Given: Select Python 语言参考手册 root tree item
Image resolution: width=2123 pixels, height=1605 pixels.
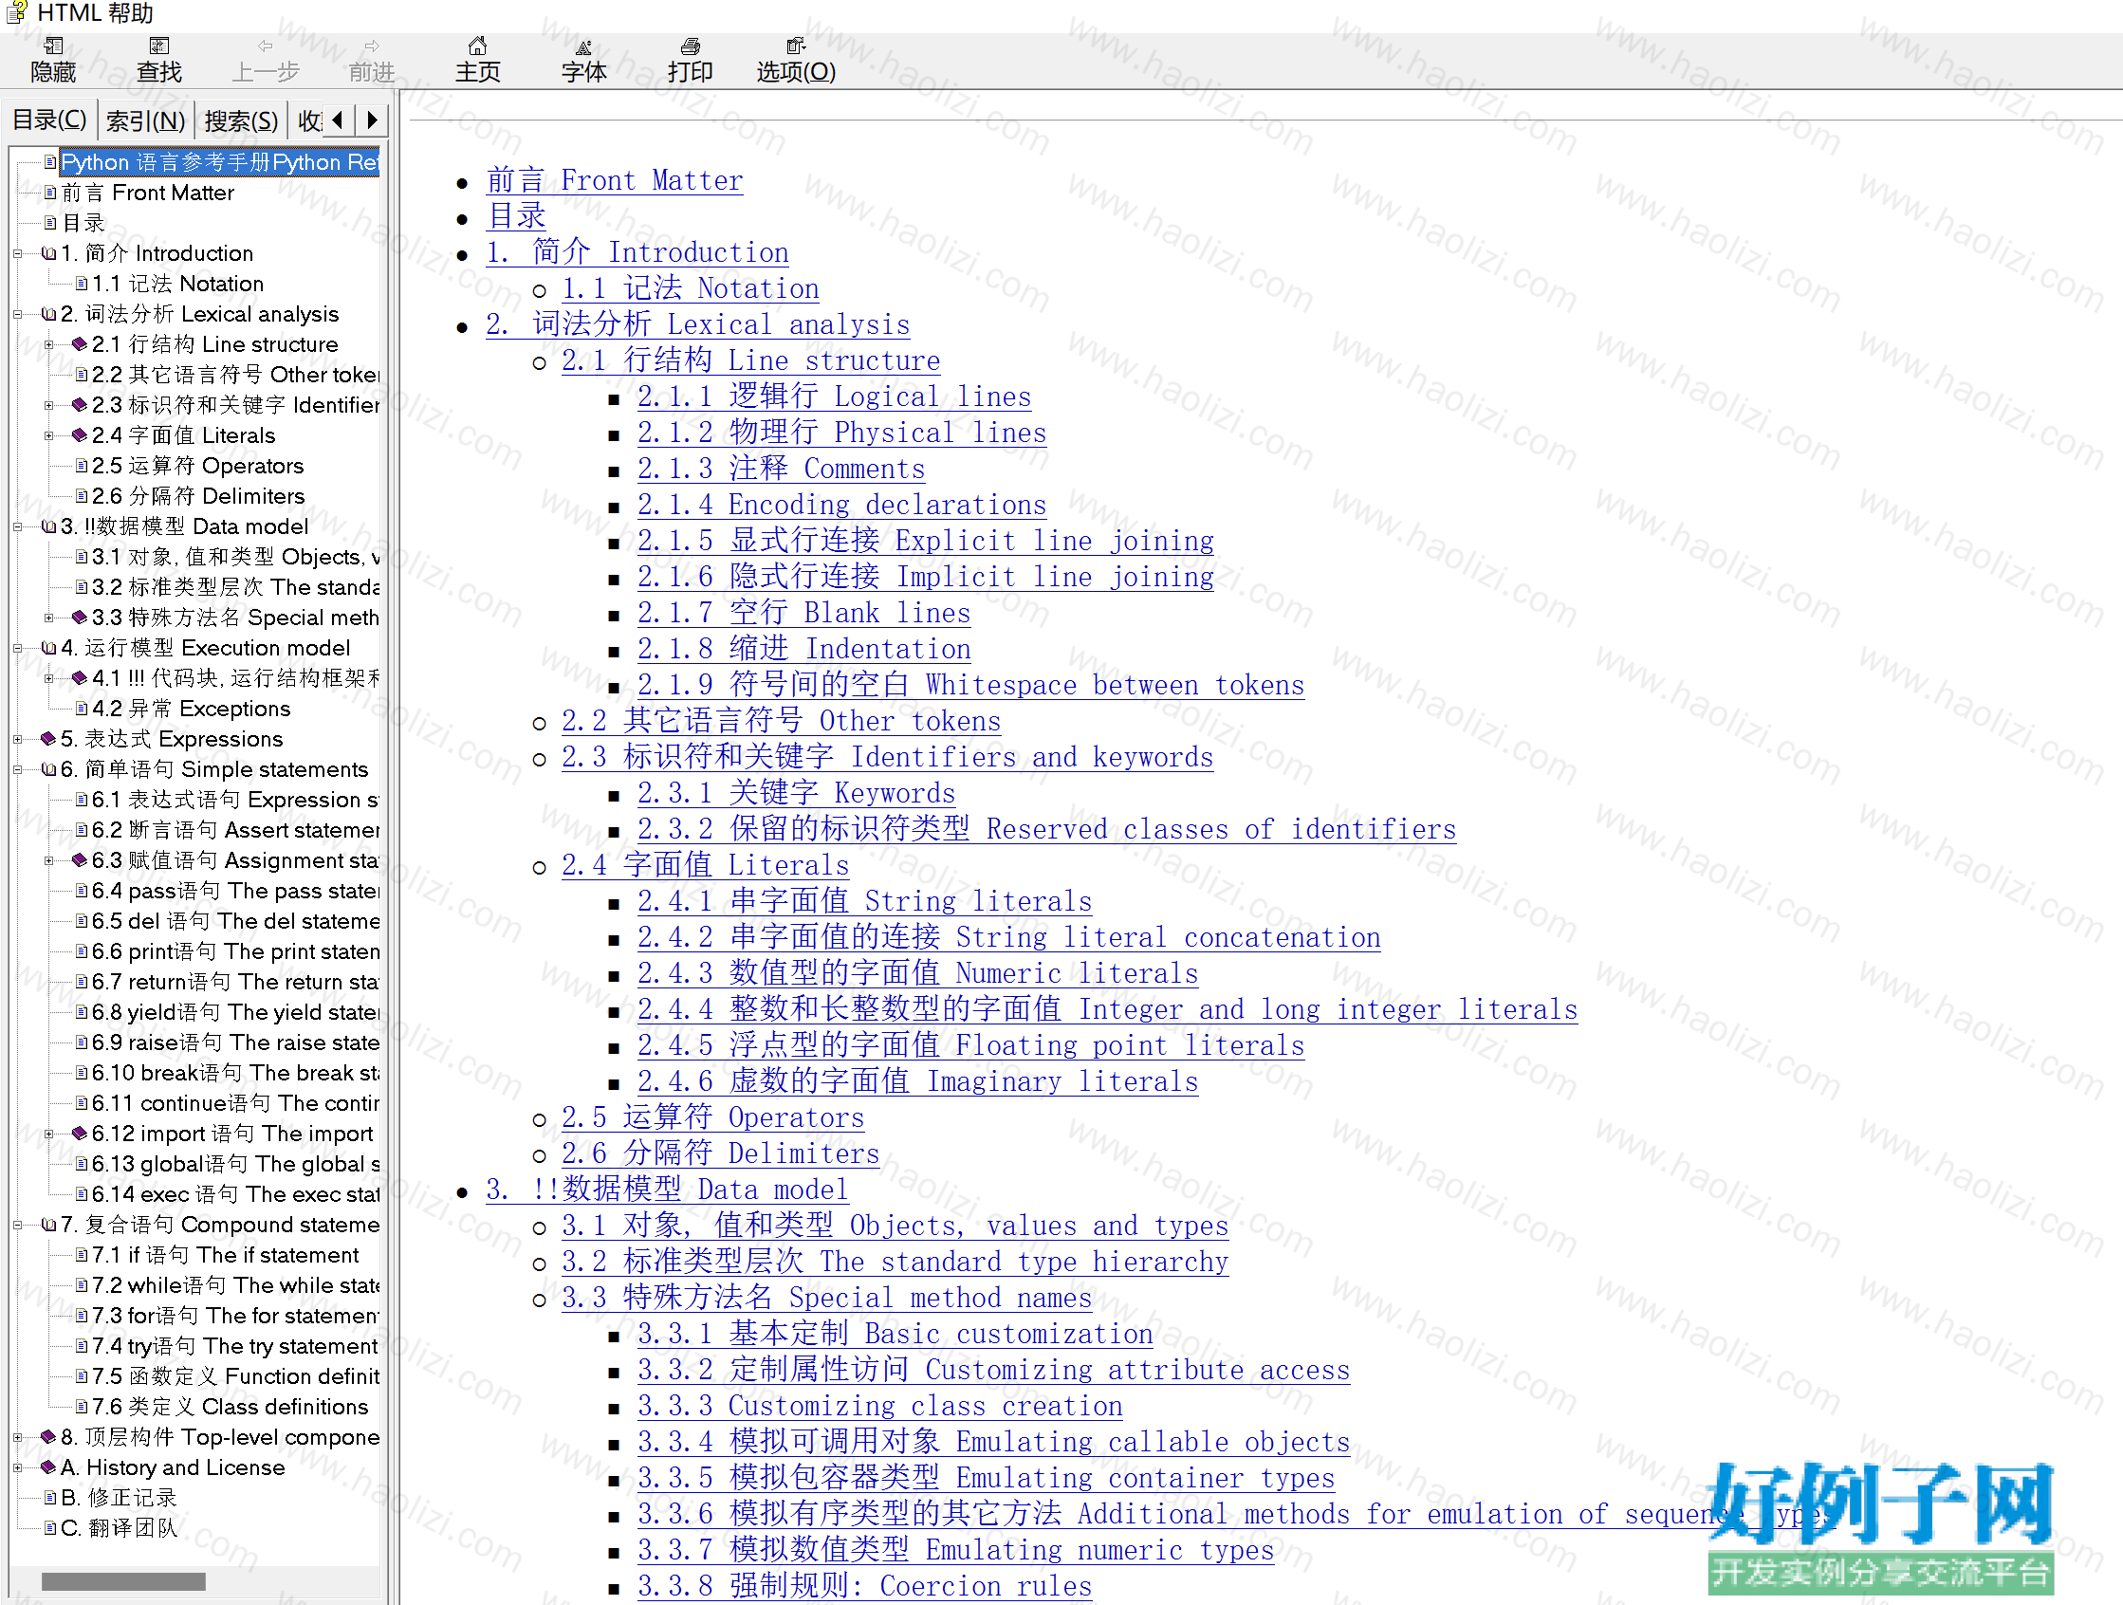Looking at the screenshot, I should pyautogui.click(x=220, y=163).
